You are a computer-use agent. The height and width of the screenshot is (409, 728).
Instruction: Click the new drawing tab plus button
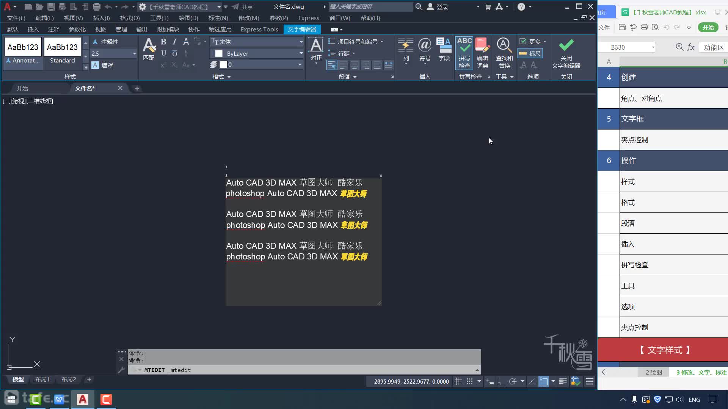[137, 88]
